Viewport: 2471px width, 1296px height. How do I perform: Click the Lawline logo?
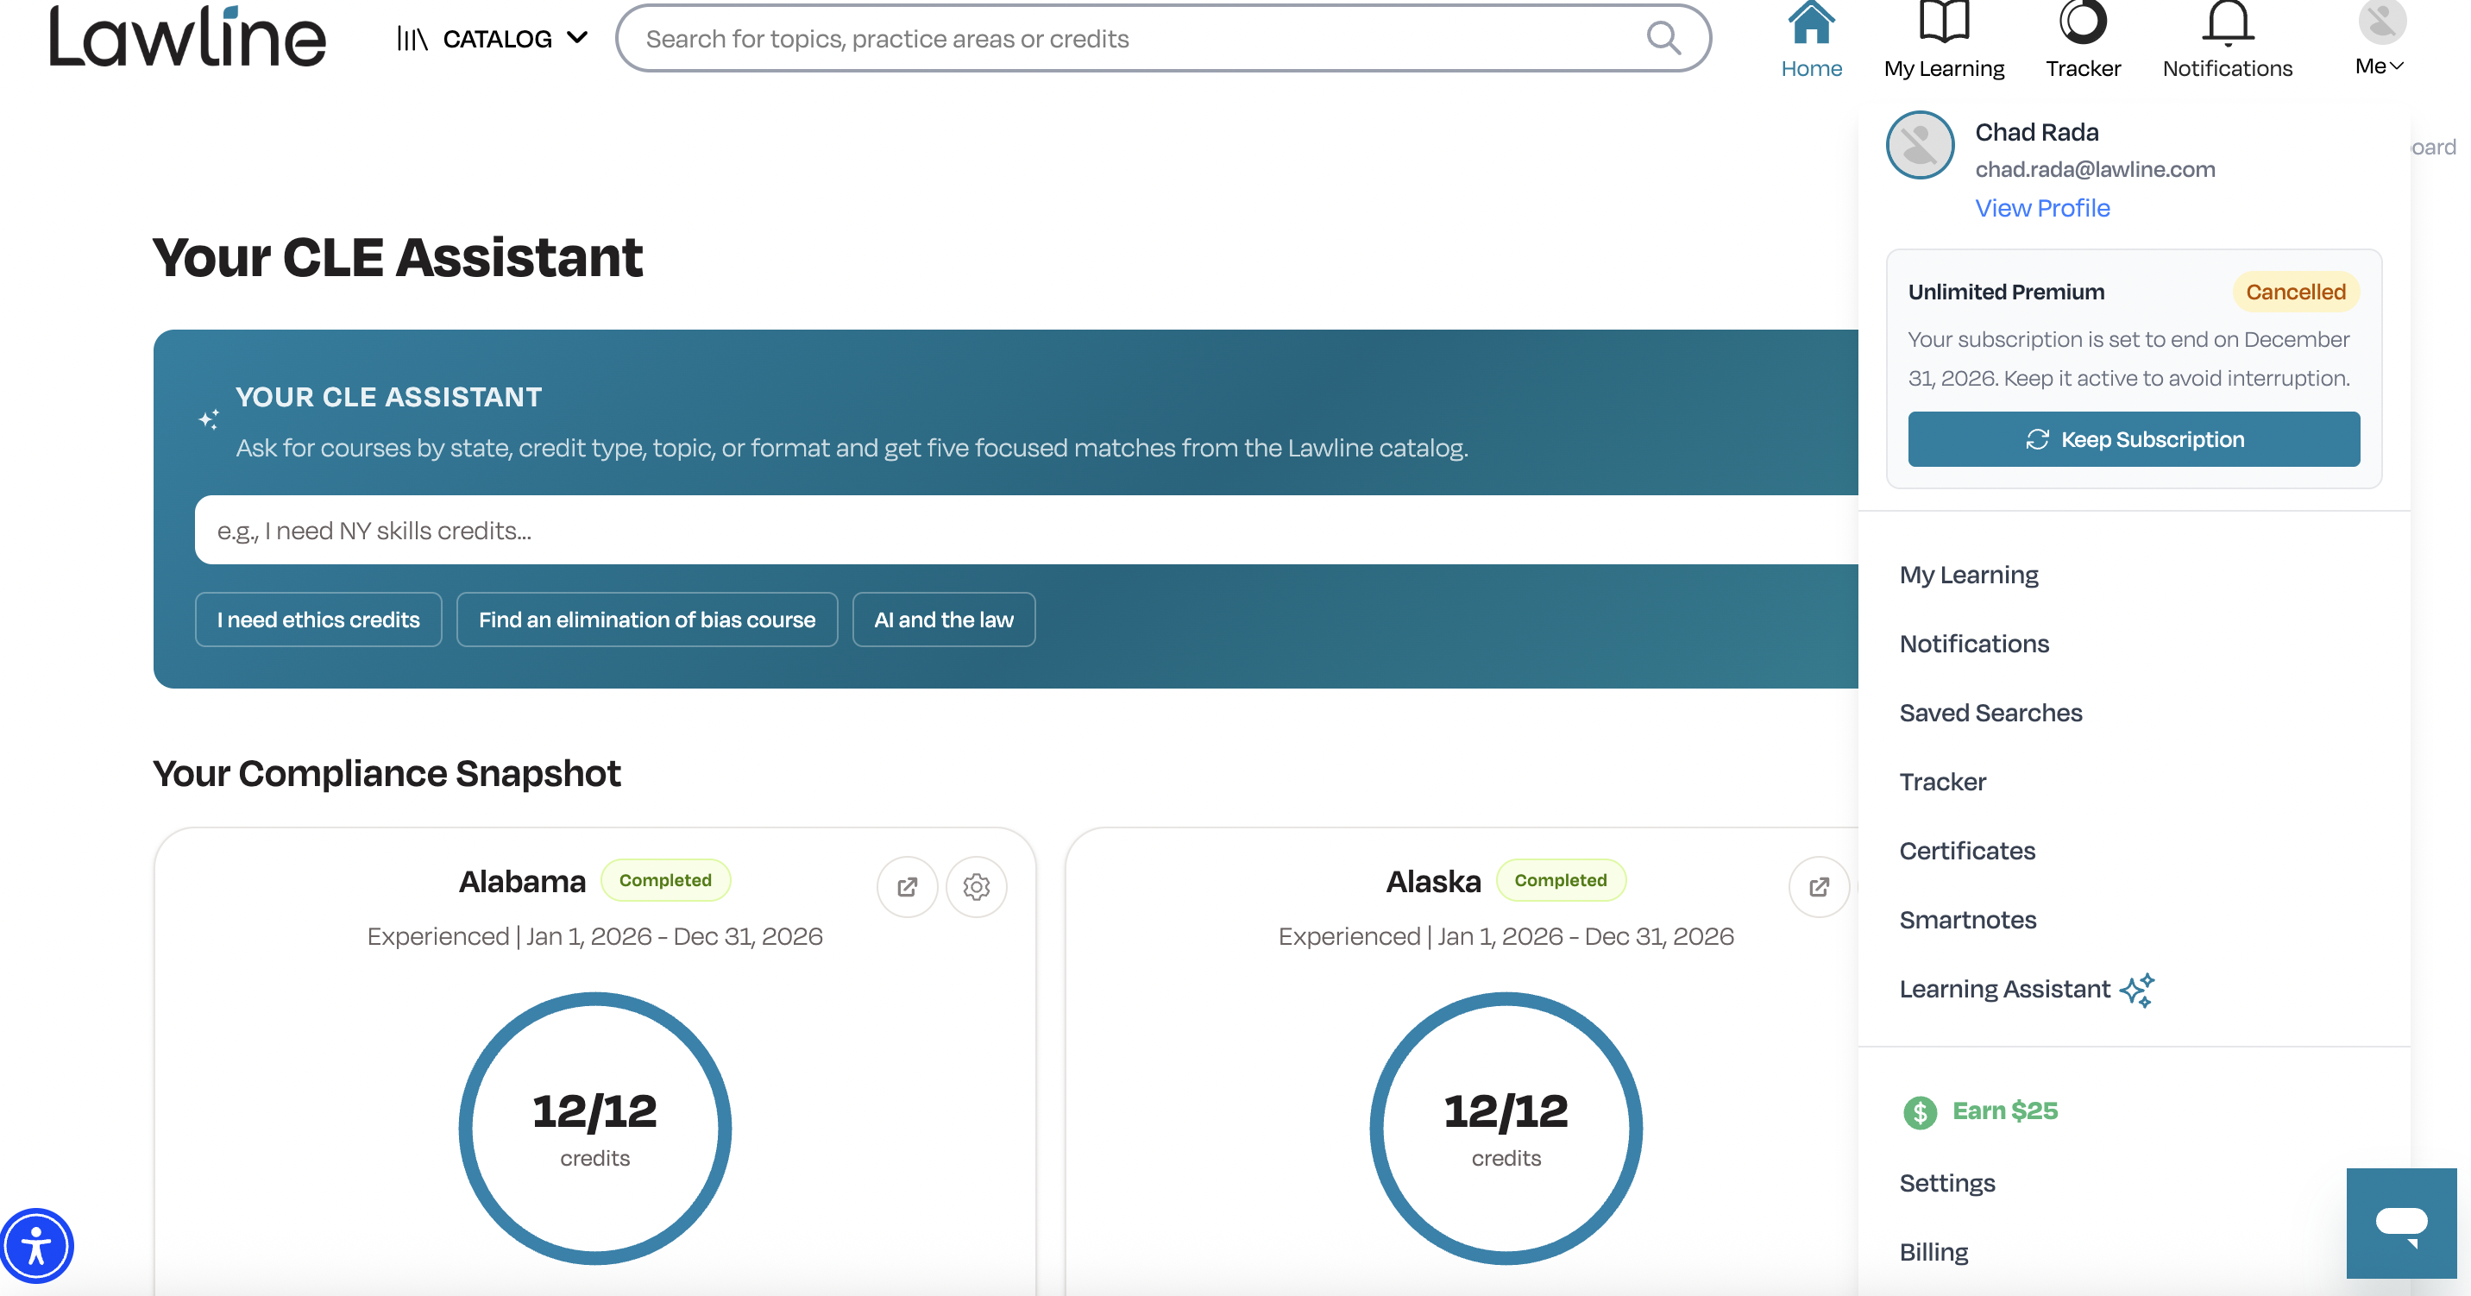point(188,36)
